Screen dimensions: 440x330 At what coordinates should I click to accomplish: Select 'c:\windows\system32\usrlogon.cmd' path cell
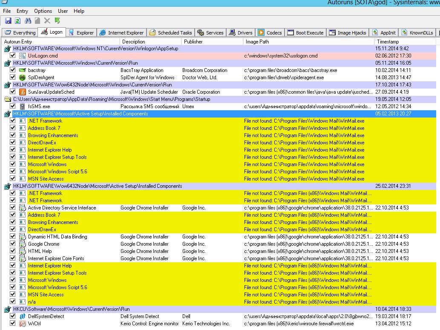tap(281, 55)
